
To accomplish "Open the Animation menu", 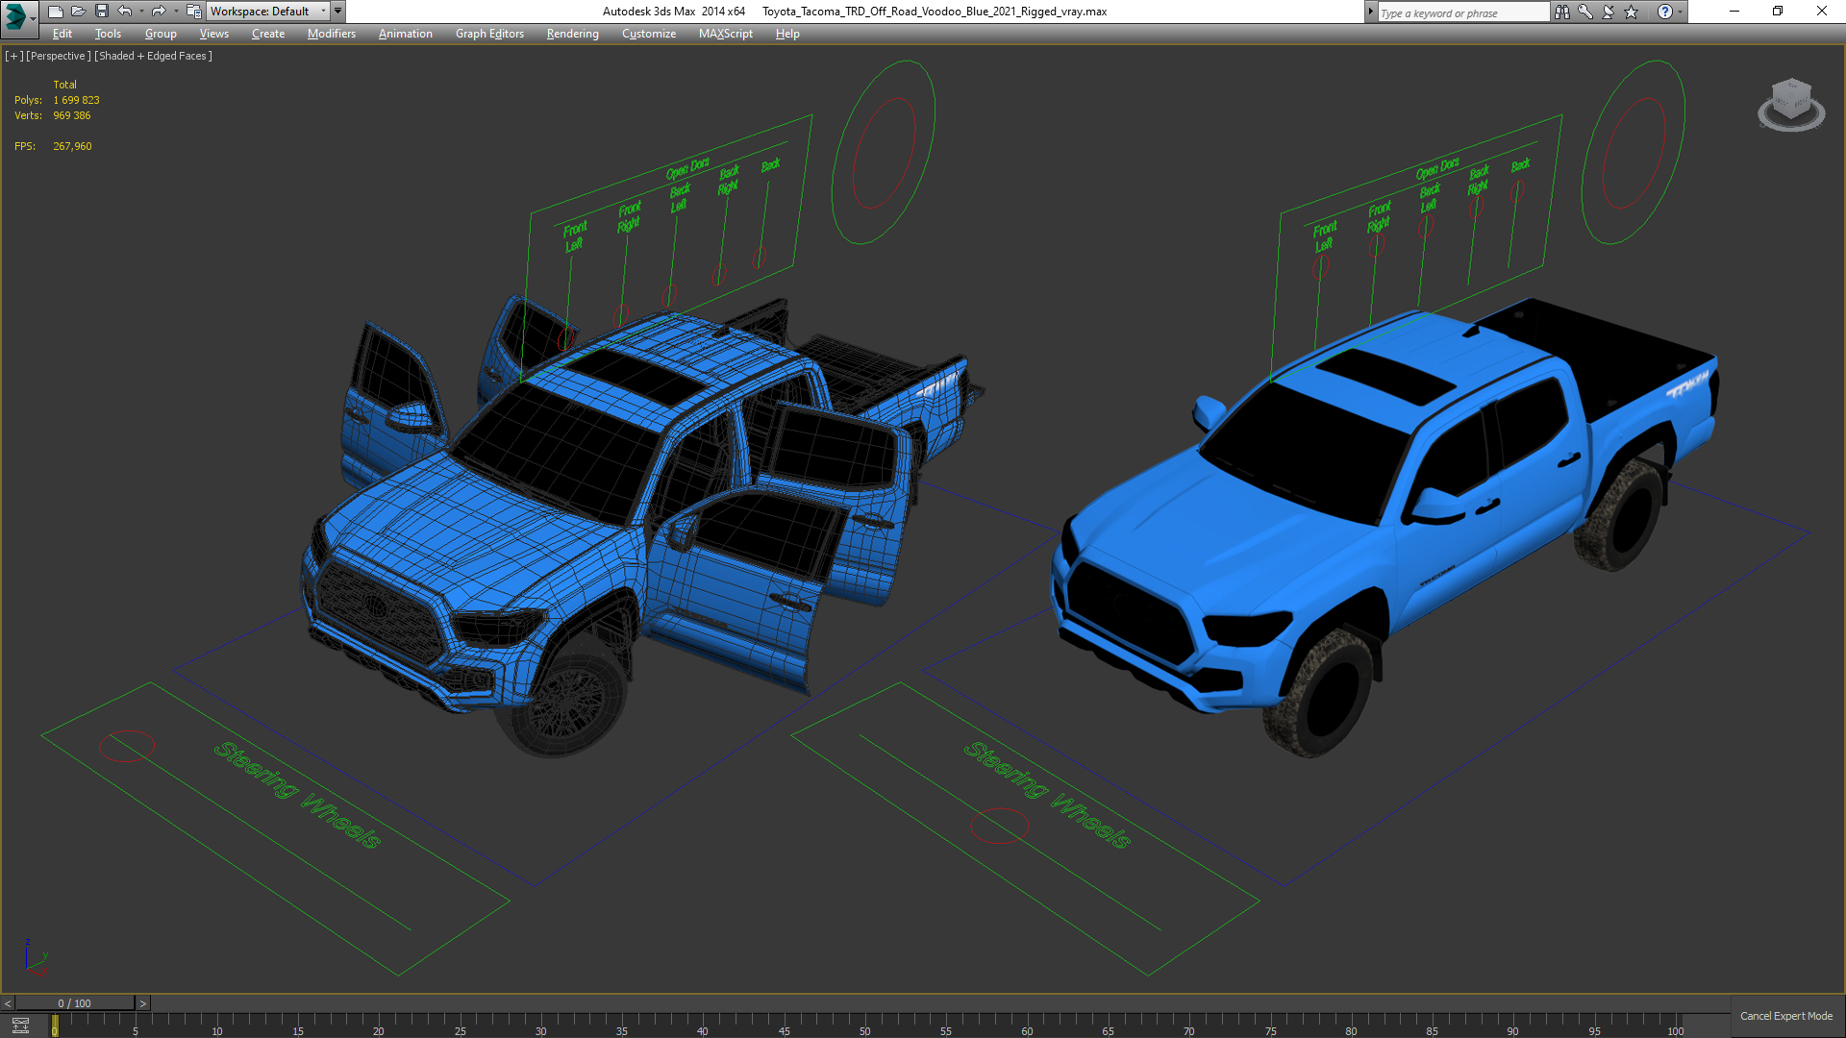I will [x=406, y=34].
